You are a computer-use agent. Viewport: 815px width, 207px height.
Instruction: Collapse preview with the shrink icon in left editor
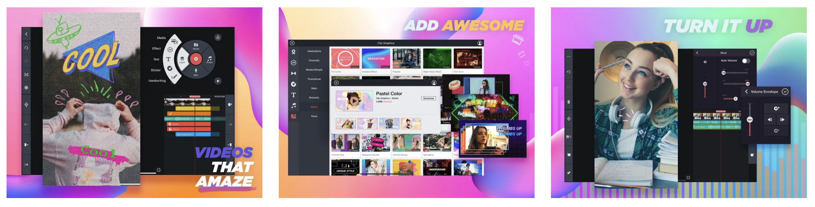tap(159, 170)
